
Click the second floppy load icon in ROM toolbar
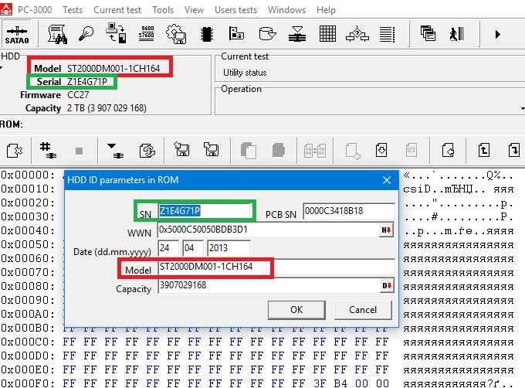click(212, 149)
